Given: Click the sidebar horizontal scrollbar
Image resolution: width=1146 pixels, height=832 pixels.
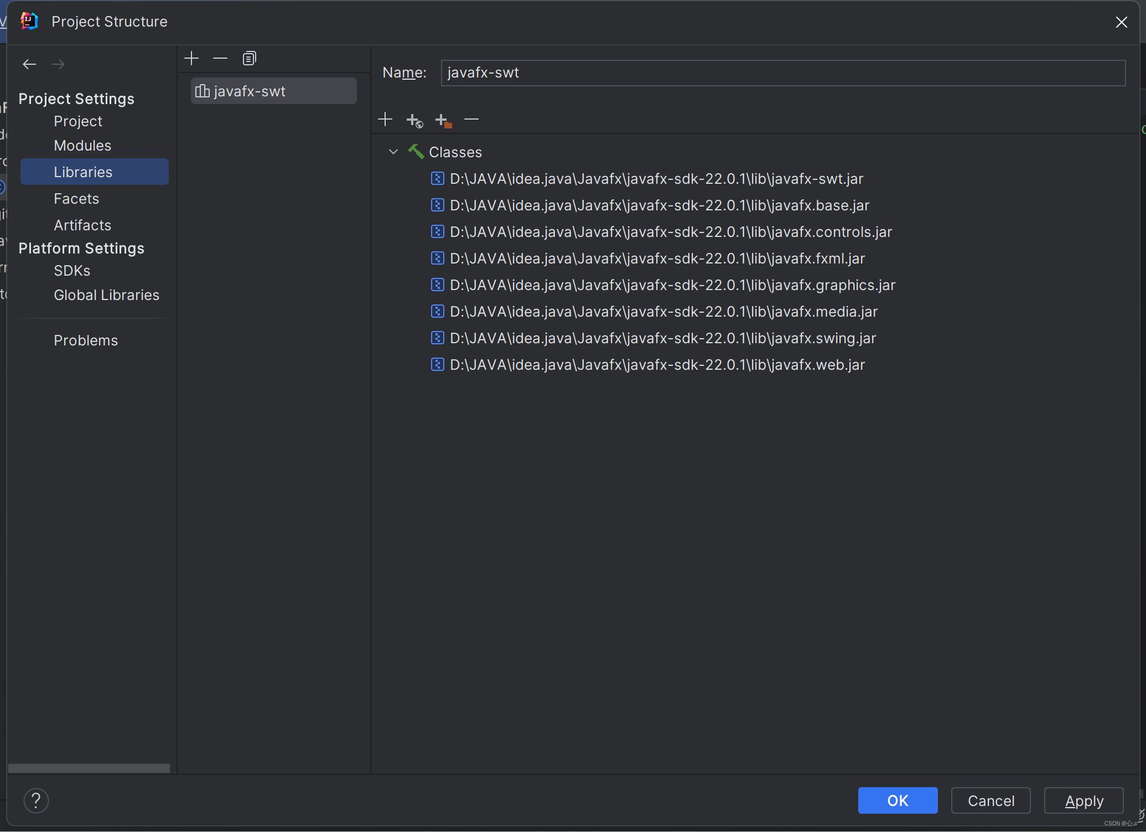Looking at the screenshot, I should tap(89, 768).
